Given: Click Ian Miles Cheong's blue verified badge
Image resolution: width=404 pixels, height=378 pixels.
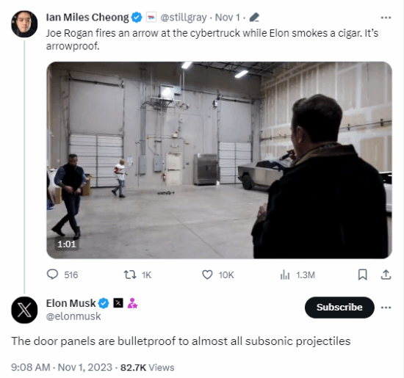Looking at the screenshot, I should 137,18.
